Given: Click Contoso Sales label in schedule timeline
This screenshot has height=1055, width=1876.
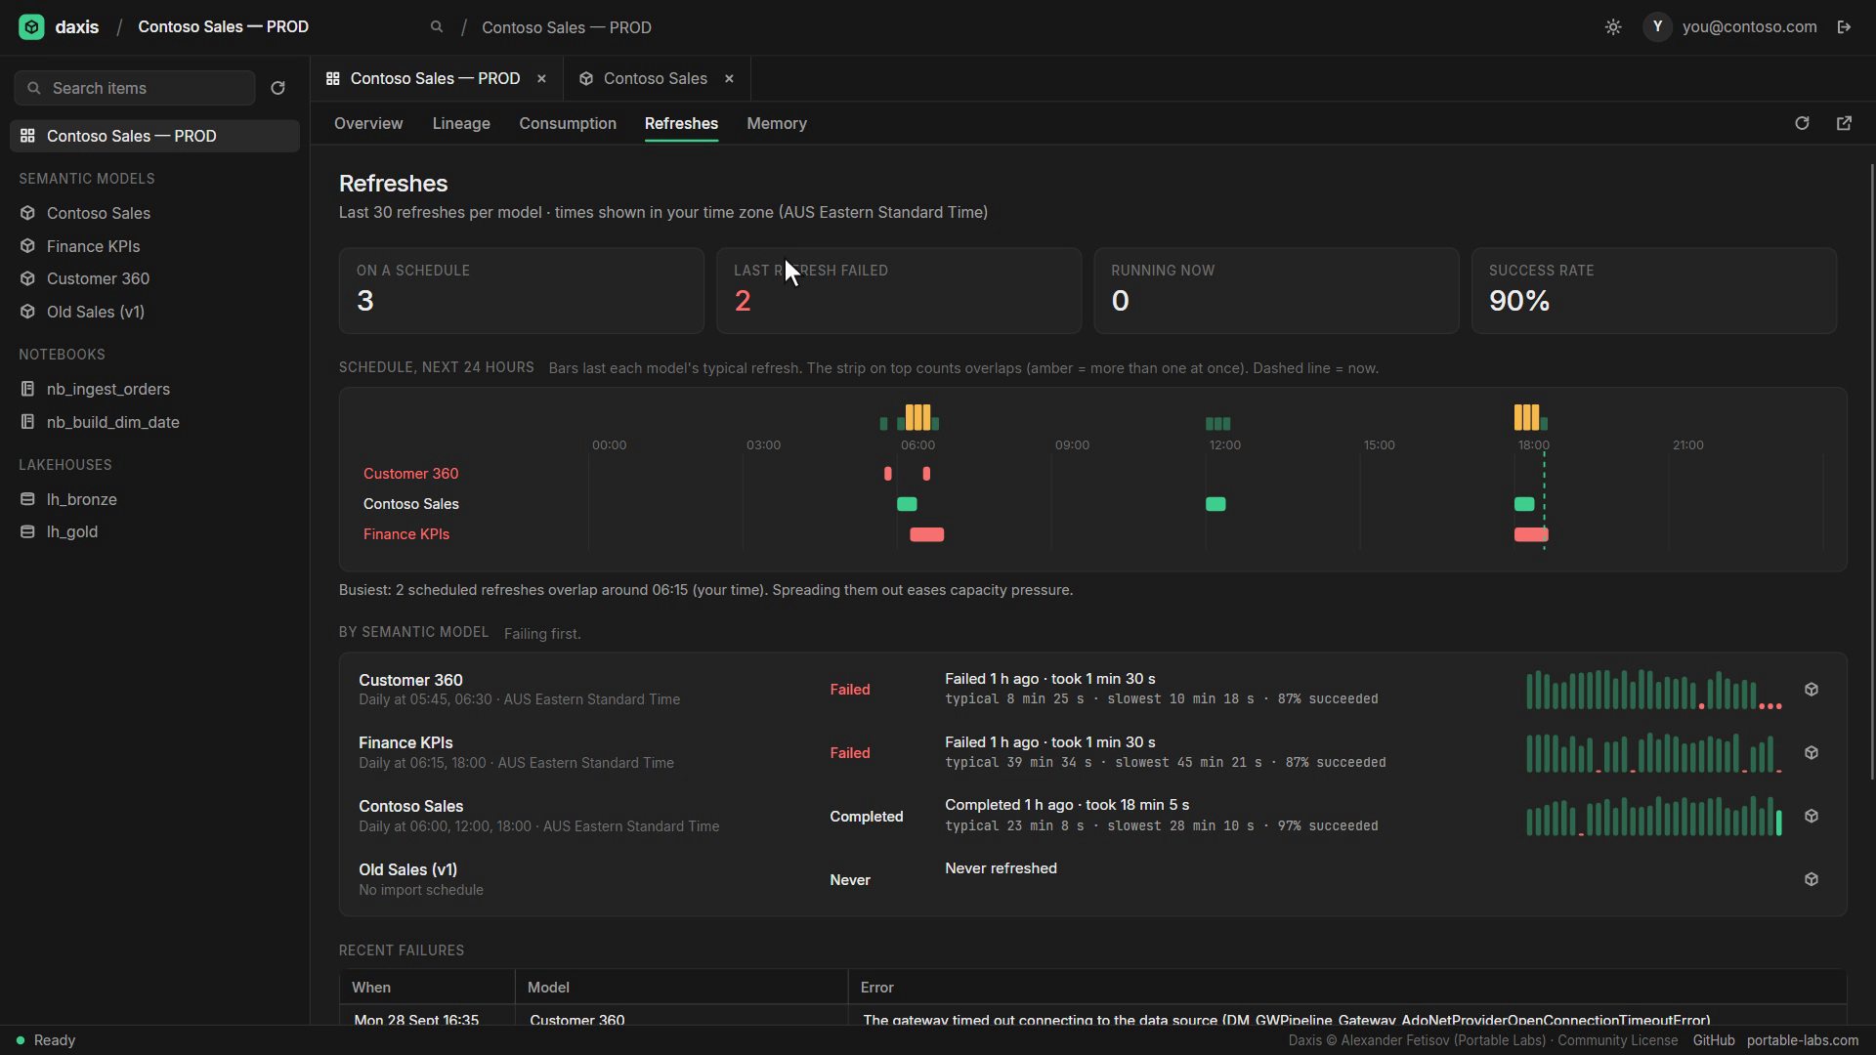Looking at the screenshot, I should pyautogui.click(x=410, y=504).
